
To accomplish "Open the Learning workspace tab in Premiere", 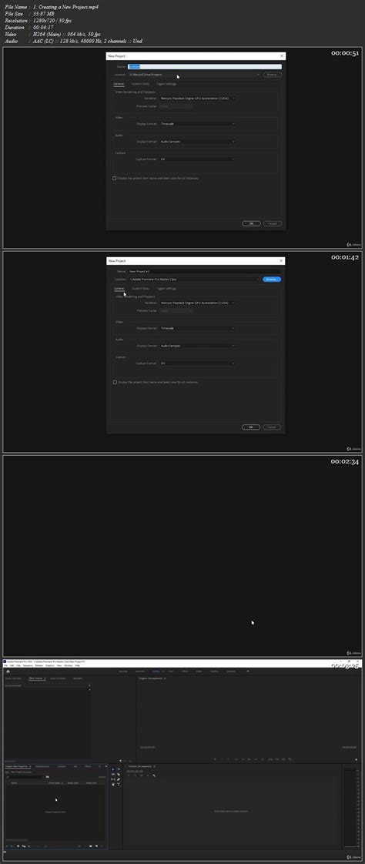I will [123, 671].
